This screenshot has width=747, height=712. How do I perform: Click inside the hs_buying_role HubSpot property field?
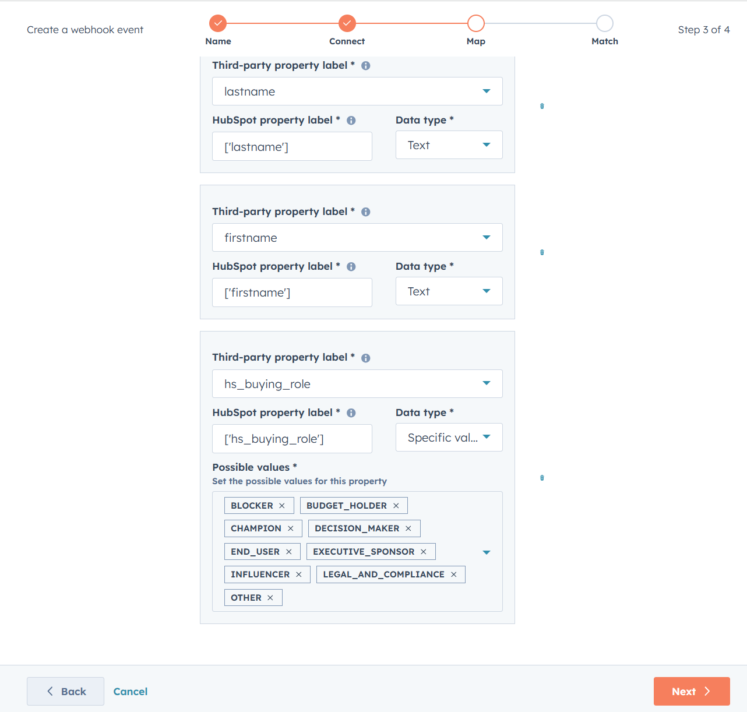291,439
